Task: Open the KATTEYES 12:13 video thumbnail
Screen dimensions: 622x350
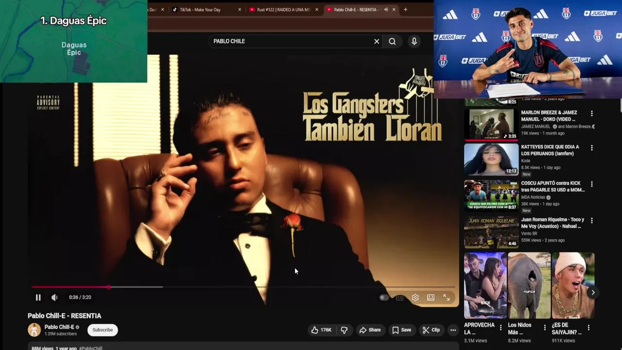Action: pos(491,159)
